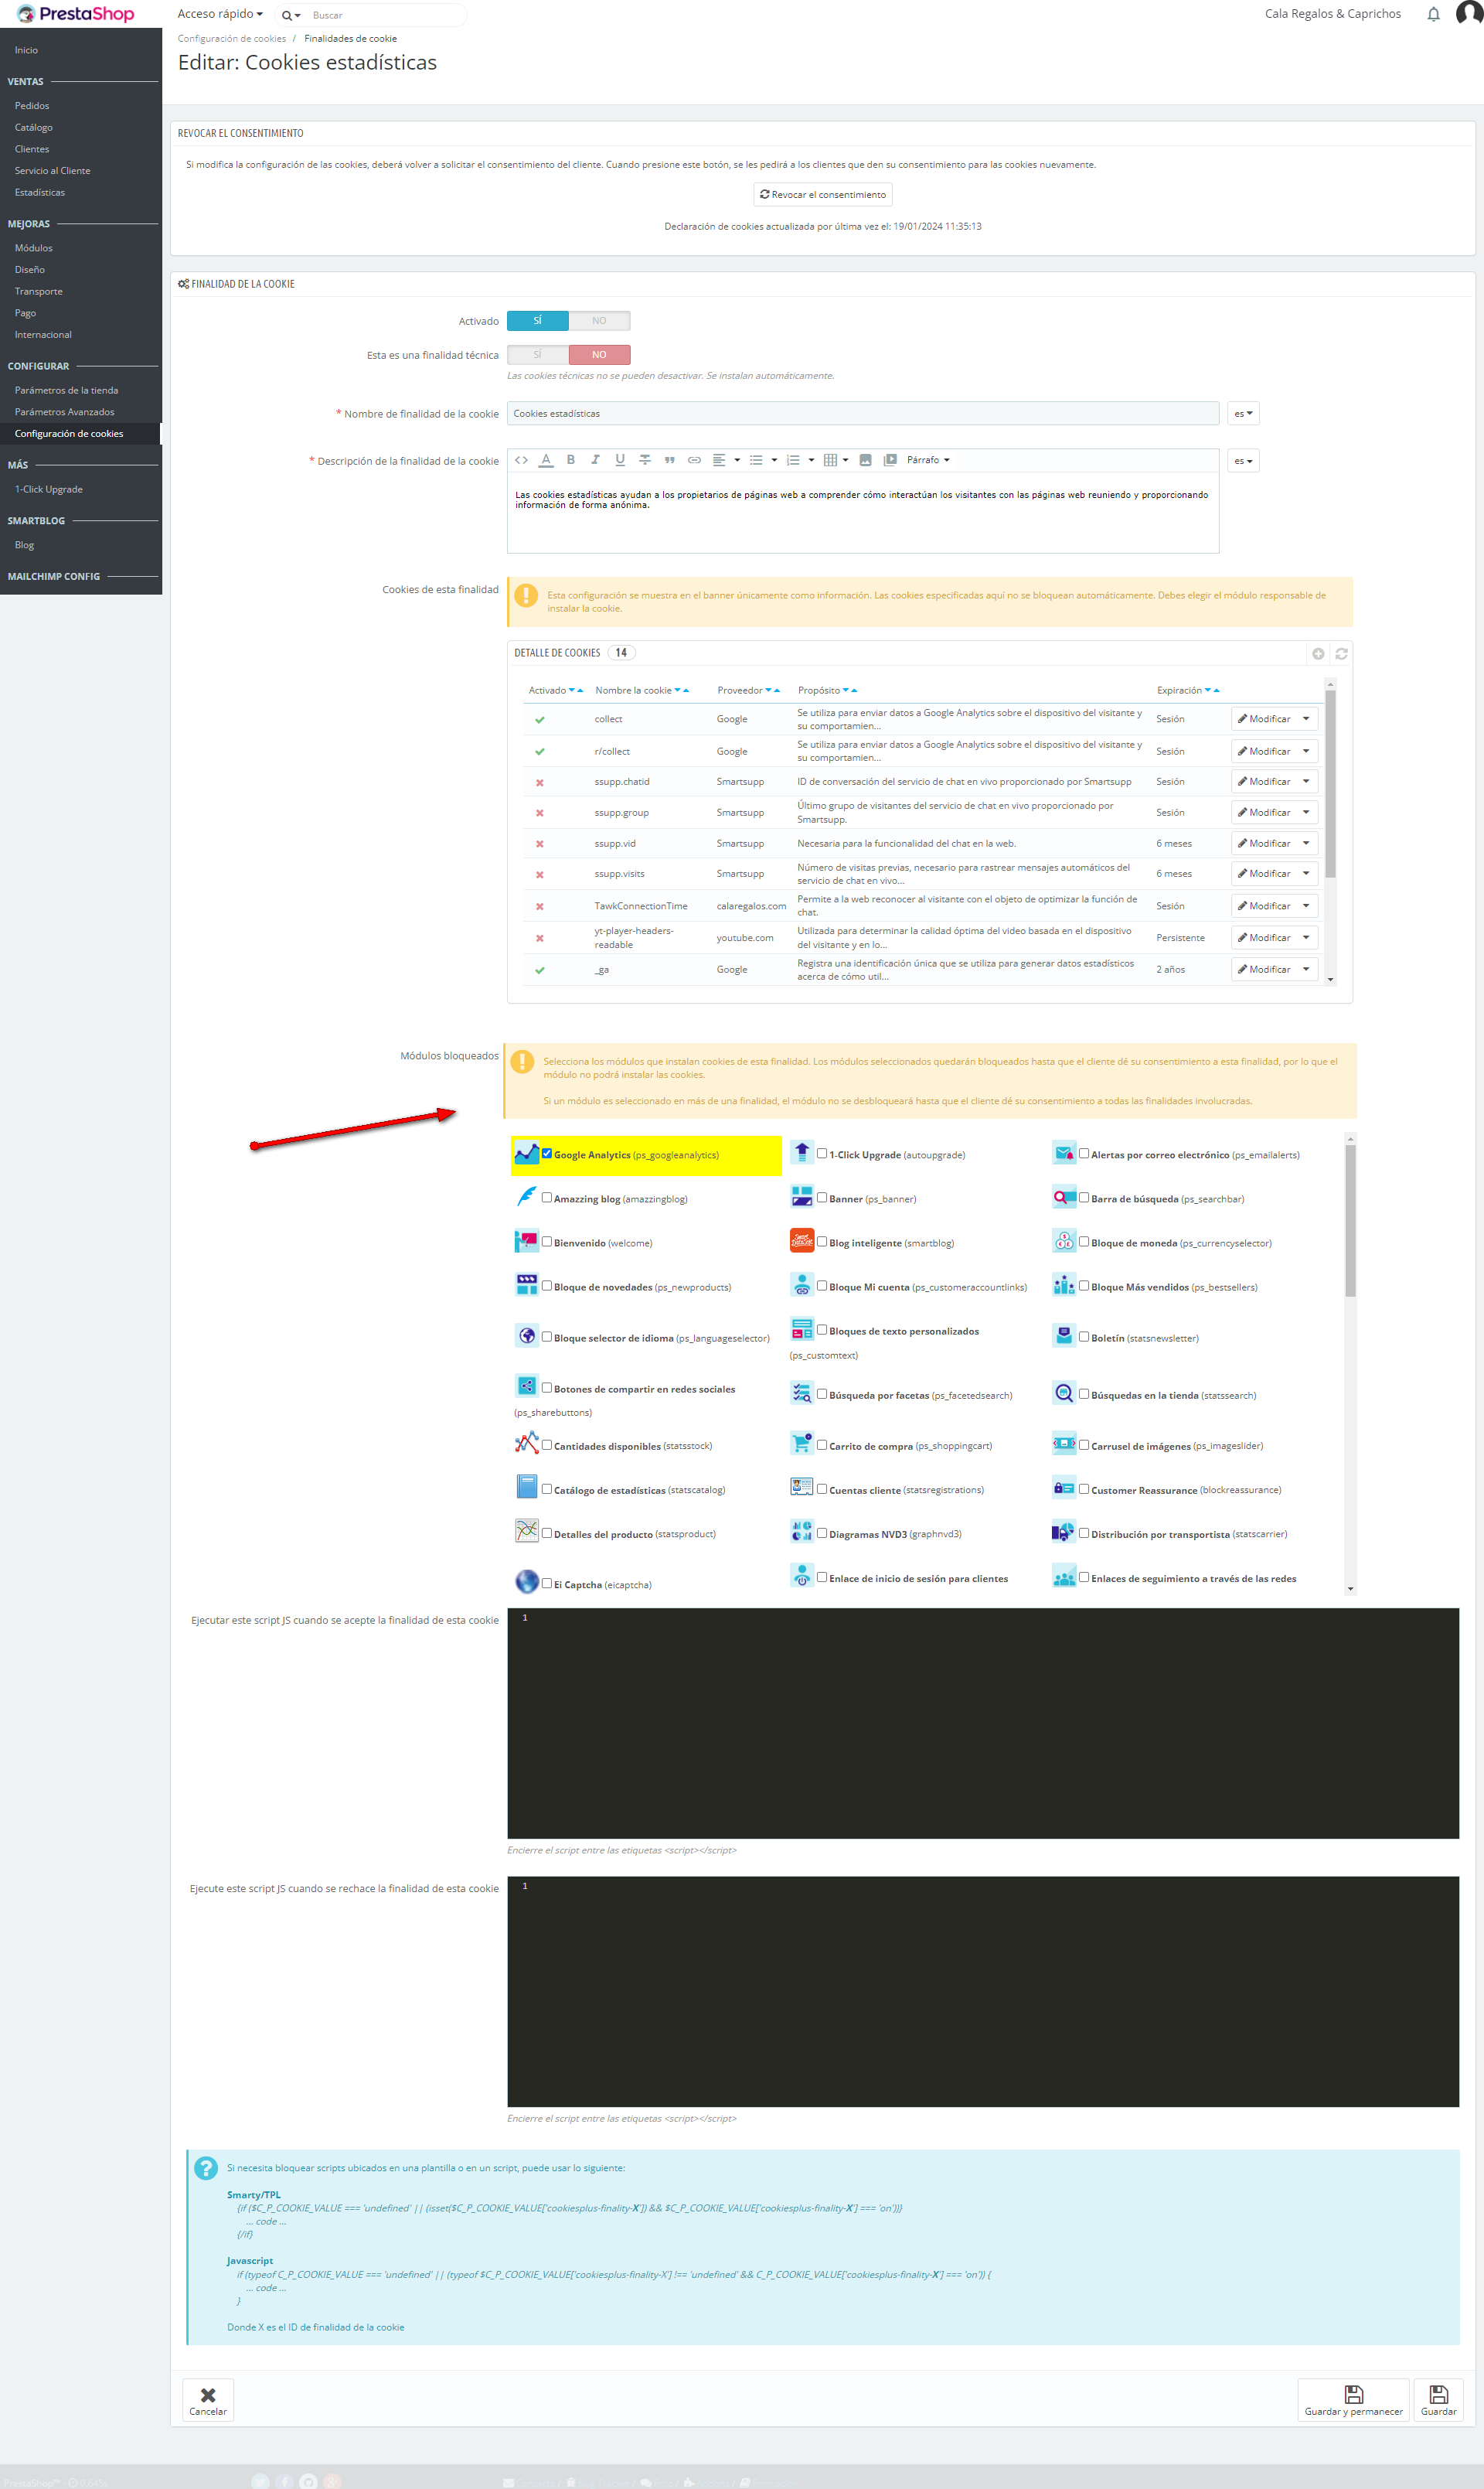Click the cookie details table scrollbar

[1330, 783]
